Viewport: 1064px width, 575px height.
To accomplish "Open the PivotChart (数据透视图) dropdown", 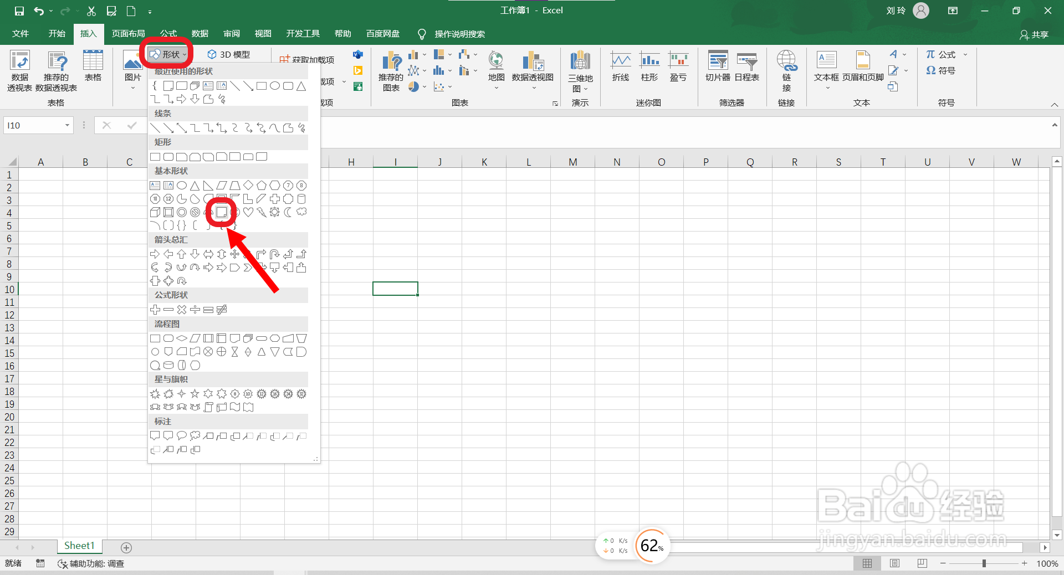I will (533, 88).
